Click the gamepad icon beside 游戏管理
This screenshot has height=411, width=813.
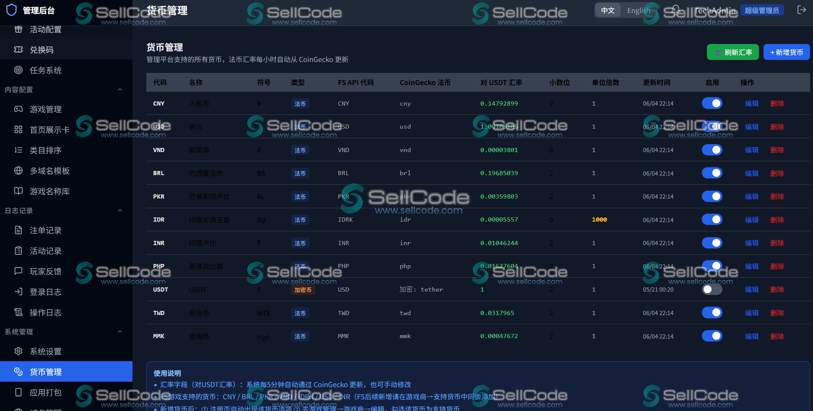[x=18, y=109]
